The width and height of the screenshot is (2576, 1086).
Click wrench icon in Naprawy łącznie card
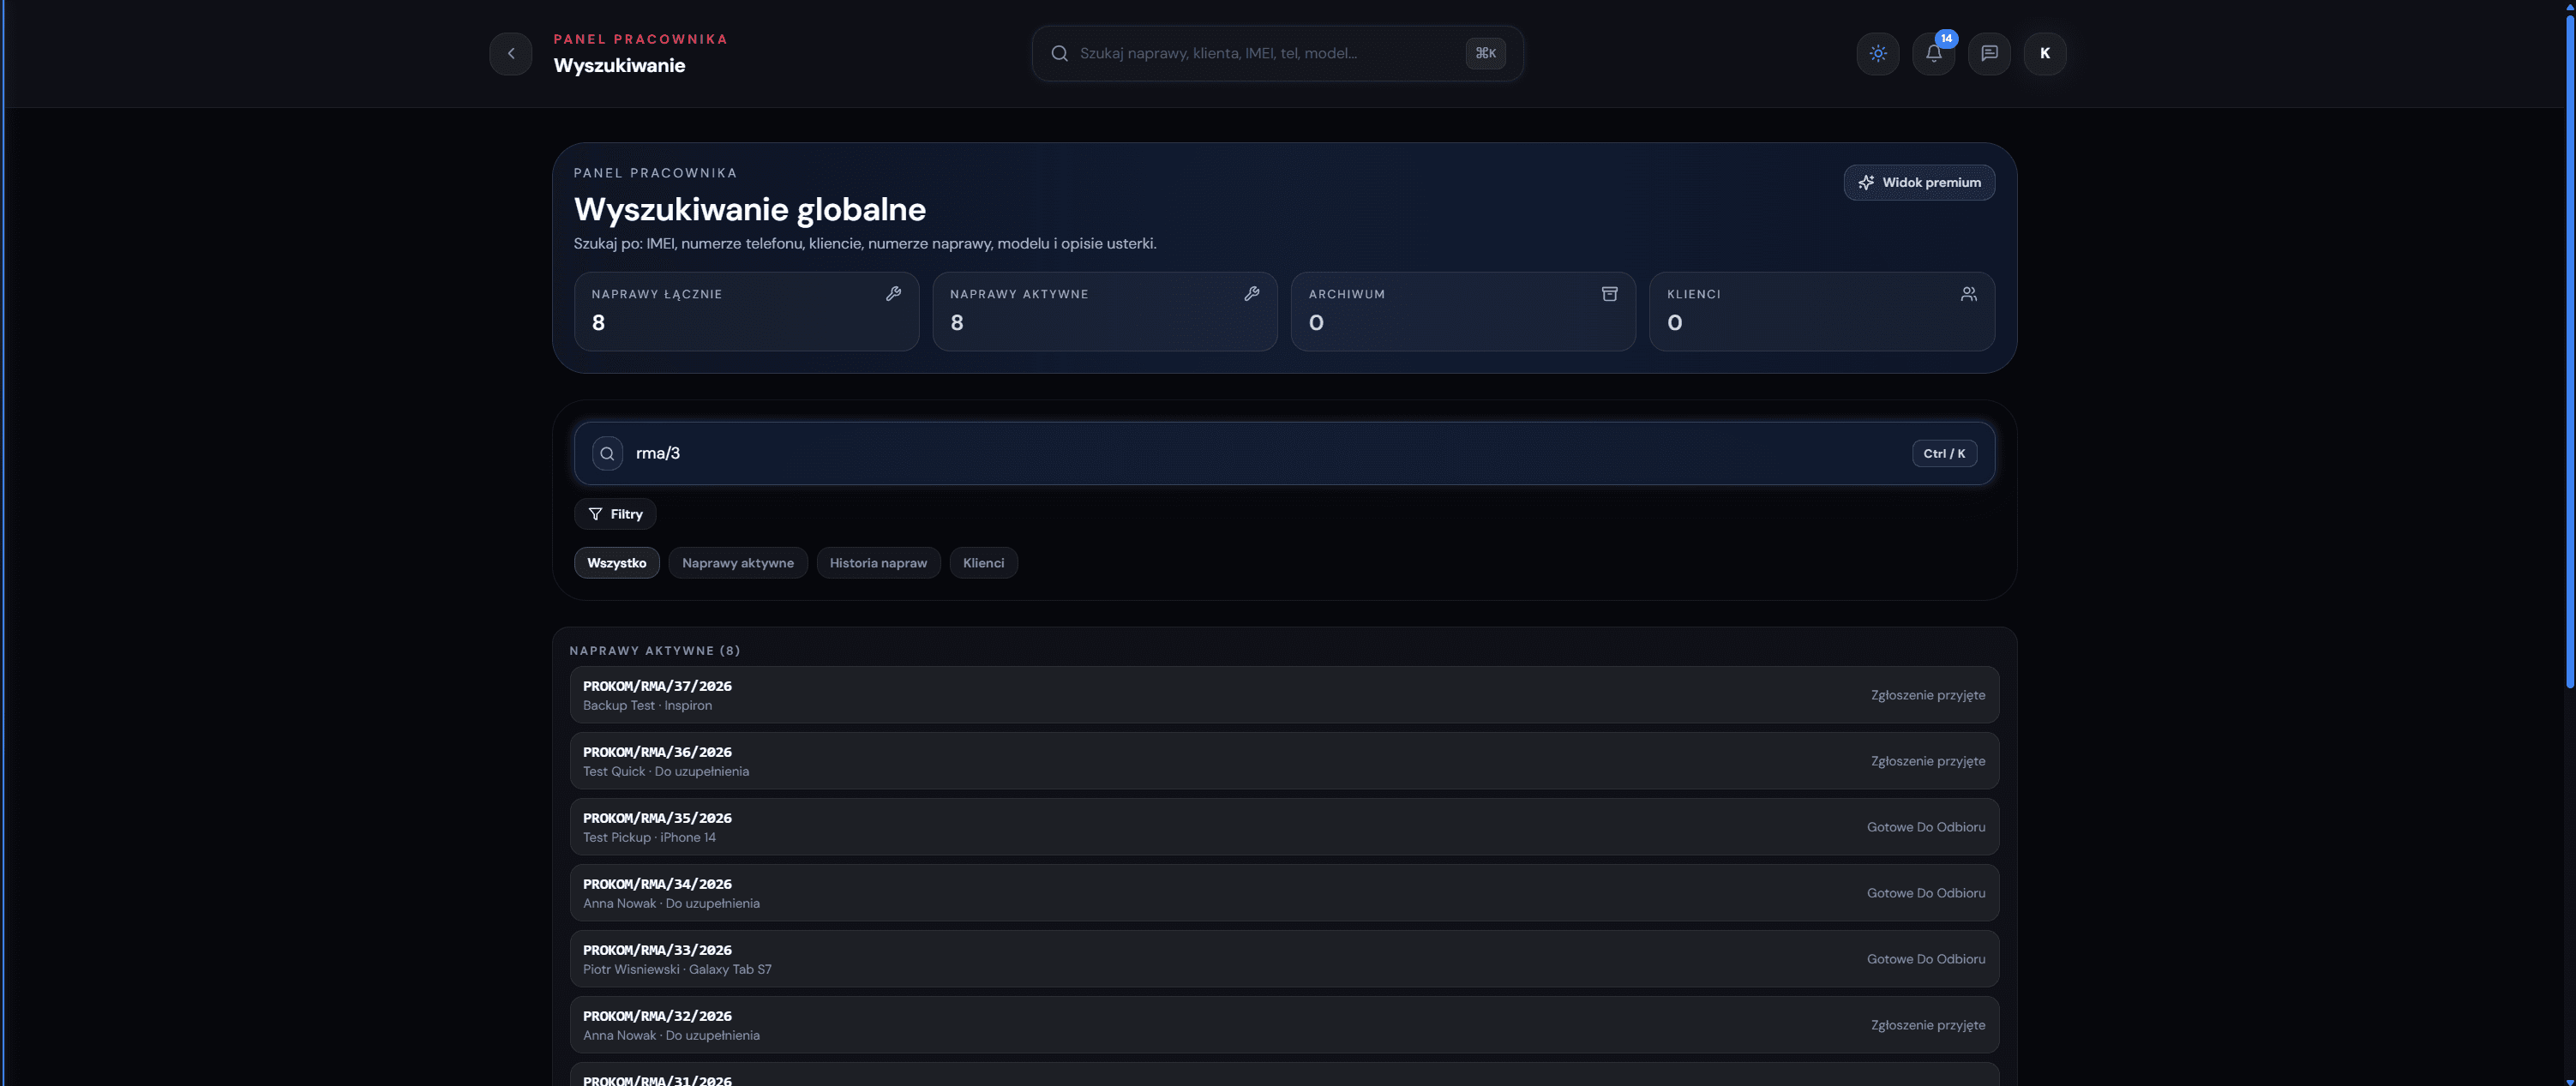click(x=893, y=293)
